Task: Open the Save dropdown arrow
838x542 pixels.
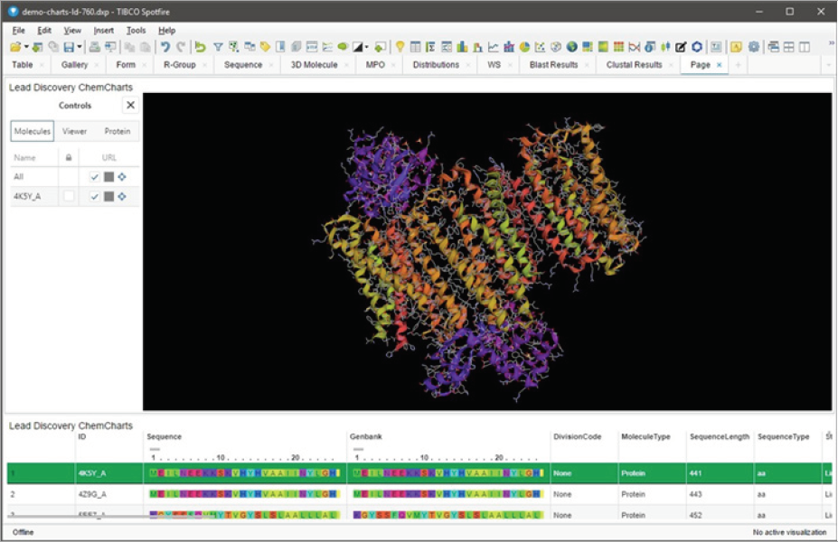Action: pos(79,47)
